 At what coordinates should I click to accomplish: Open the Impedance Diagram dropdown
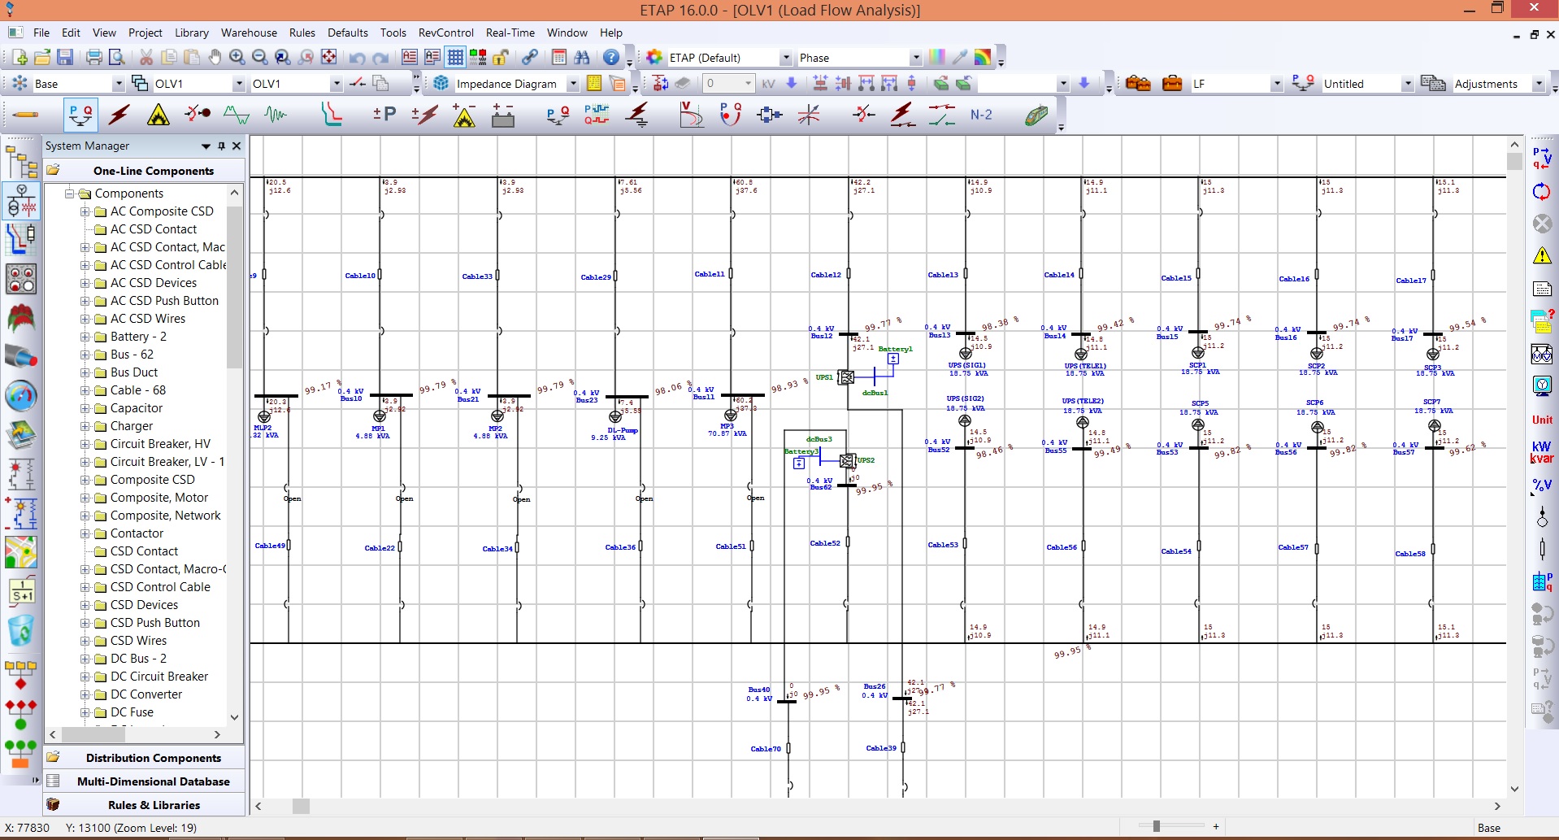573,84
